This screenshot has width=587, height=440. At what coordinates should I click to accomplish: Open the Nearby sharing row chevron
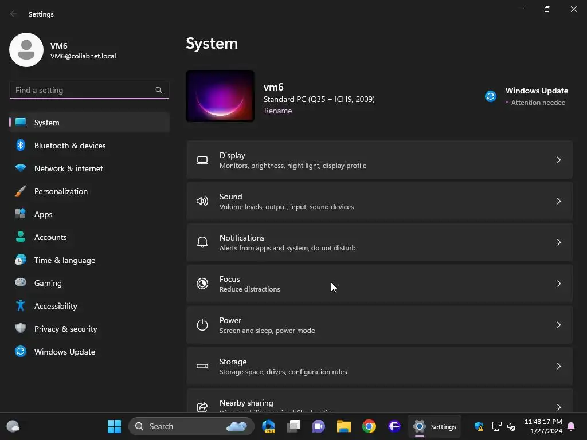pos(558,407)
